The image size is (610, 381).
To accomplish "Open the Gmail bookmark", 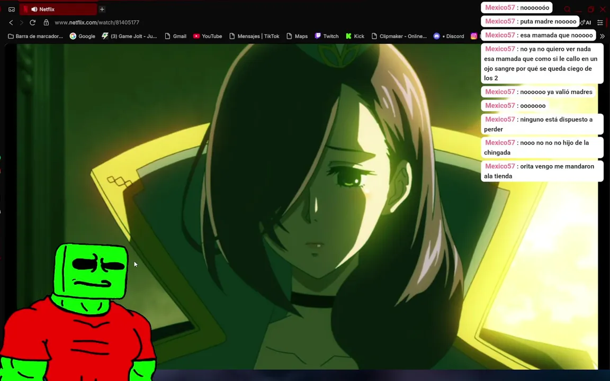I will [175, 36].
